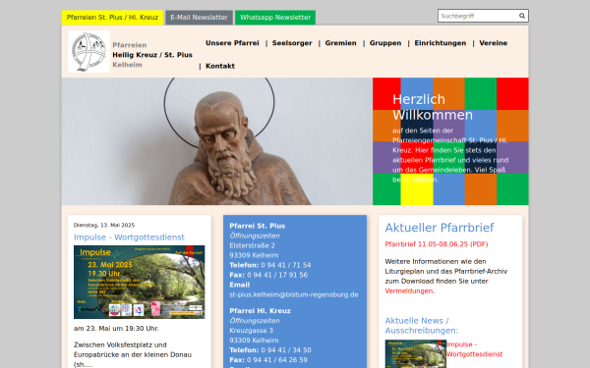Image resolution: width=590 pixels, height=368 pixels.
Task: Click St. Pius phone number 0 94 41 / 71 54
Action: tap(286, 265)
